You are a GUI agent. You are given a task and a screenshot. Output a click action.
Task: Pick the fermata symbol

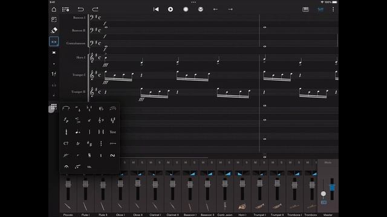click(x=66, y=166)
